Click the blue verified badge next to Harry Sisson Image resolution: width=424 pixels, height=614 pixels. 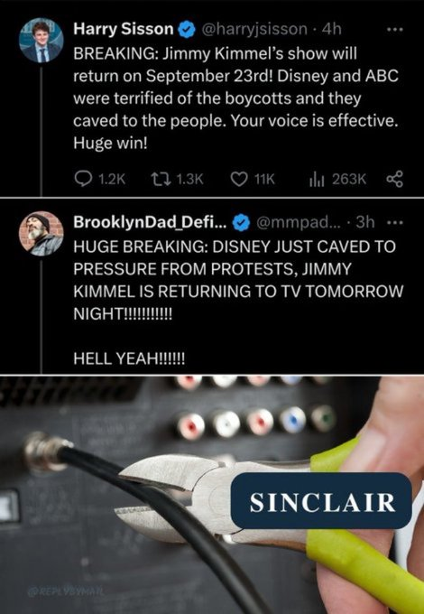coord(187,30)
